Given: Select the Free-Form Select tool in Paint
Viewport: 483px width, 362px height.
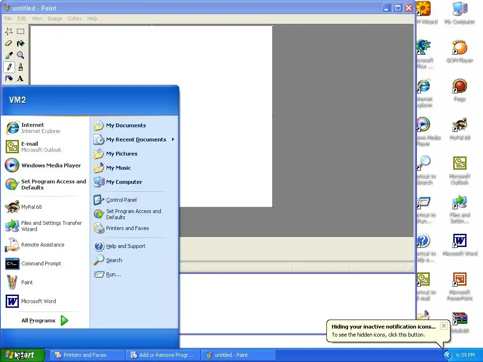Looking at the screenshot, I should pyautogui.click(x=9, y=31).
